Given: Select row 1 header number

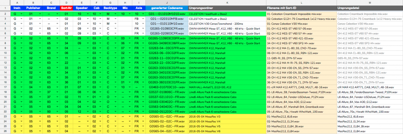Looking at the screenshot, I should 5,8.
